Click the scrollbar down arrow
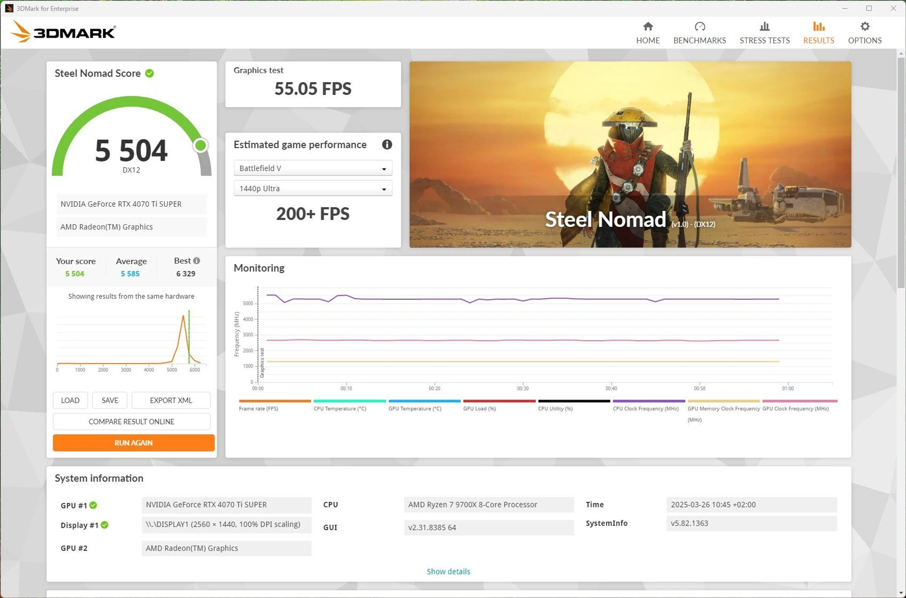 tap(901, 593)
